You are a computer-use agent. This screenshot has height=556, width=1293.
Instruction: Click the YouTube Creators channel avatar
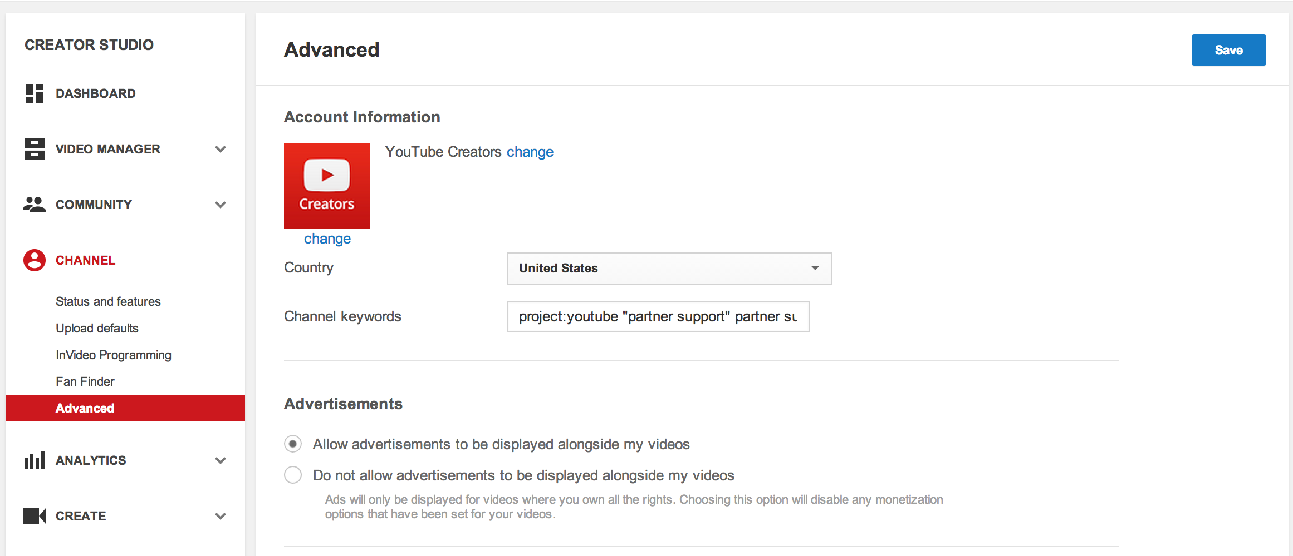pyautogui.click(x=327, y=186)
